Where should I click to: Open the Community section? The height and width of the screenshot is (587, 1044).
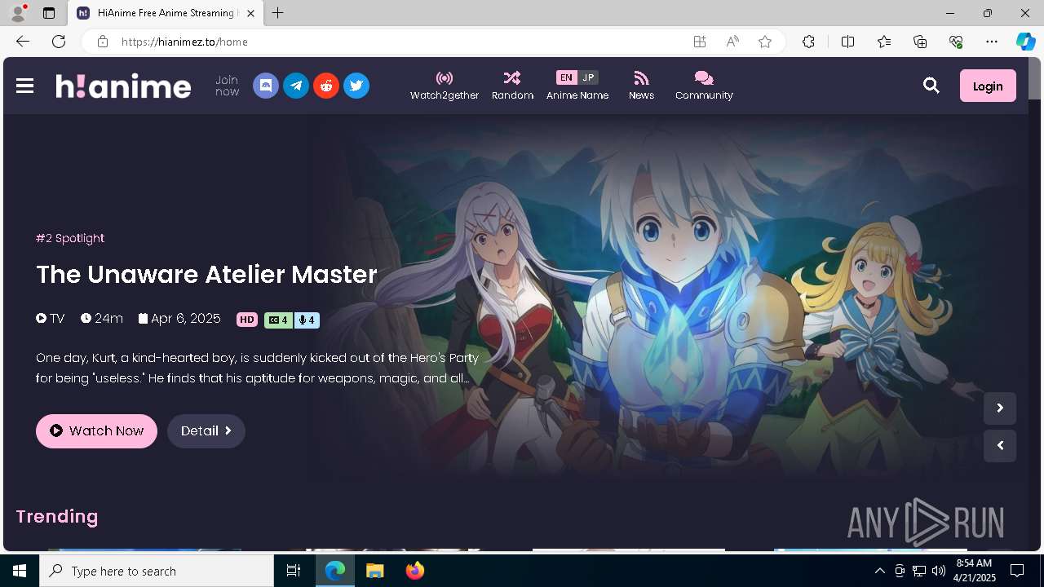704,86
